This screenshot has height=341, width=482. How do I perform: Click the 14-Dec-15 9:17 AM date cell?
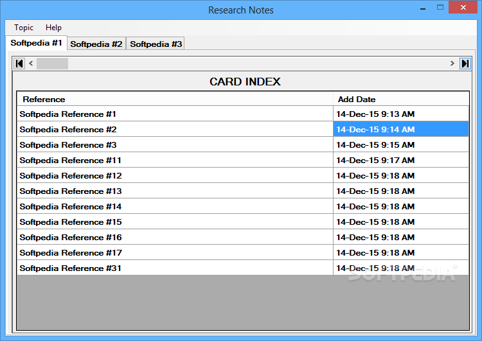tap(401, 160)
